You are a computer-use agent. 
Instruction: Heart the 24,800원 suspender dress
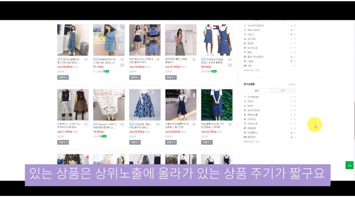coord(194,125)
